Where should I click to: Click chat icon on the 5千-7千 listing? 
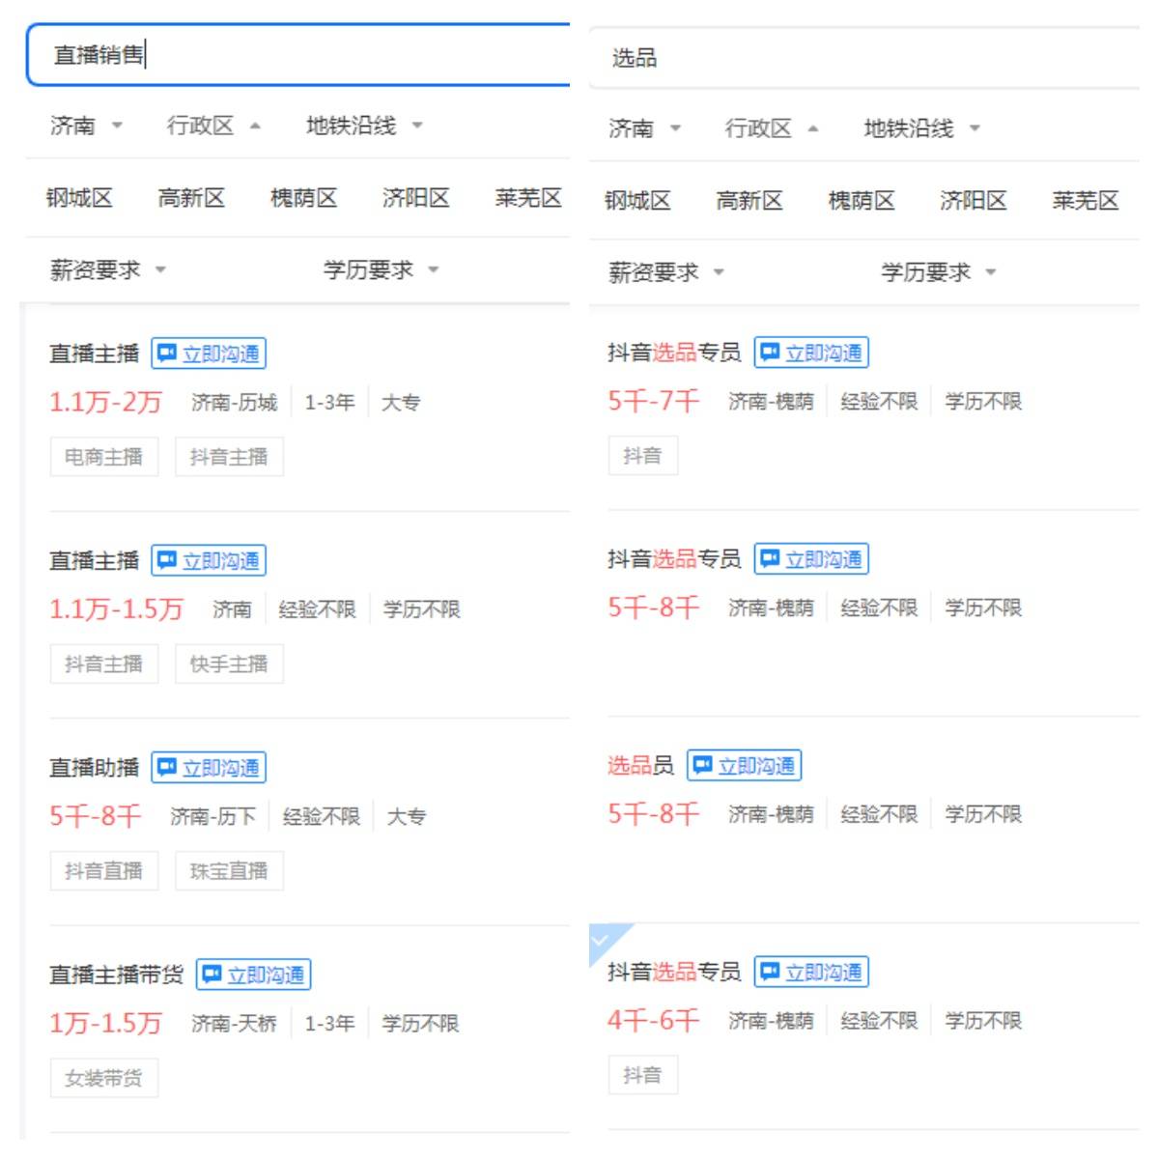(770, 353)
